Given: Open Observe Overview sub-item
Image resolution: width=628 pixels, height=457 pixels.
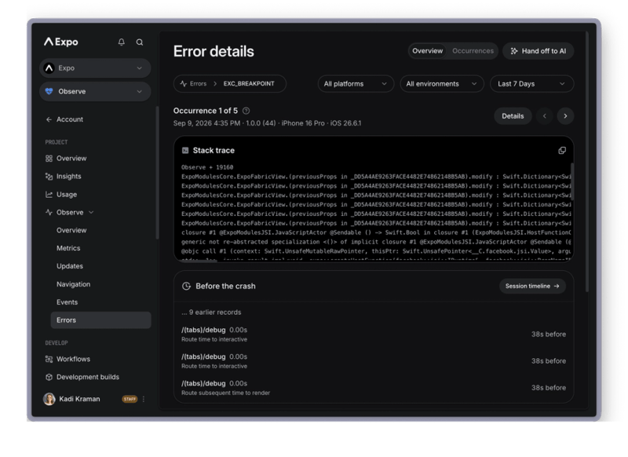Looking at the screenshot, I should point(71,230).
